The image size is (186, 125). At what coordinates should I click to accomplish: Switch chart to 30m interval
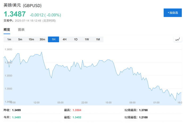coord(42,39)
